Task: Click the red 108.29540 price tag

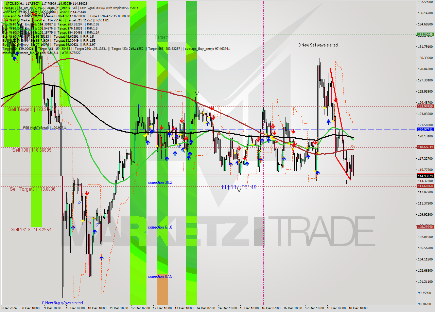Action: click(x=425, y=227)
